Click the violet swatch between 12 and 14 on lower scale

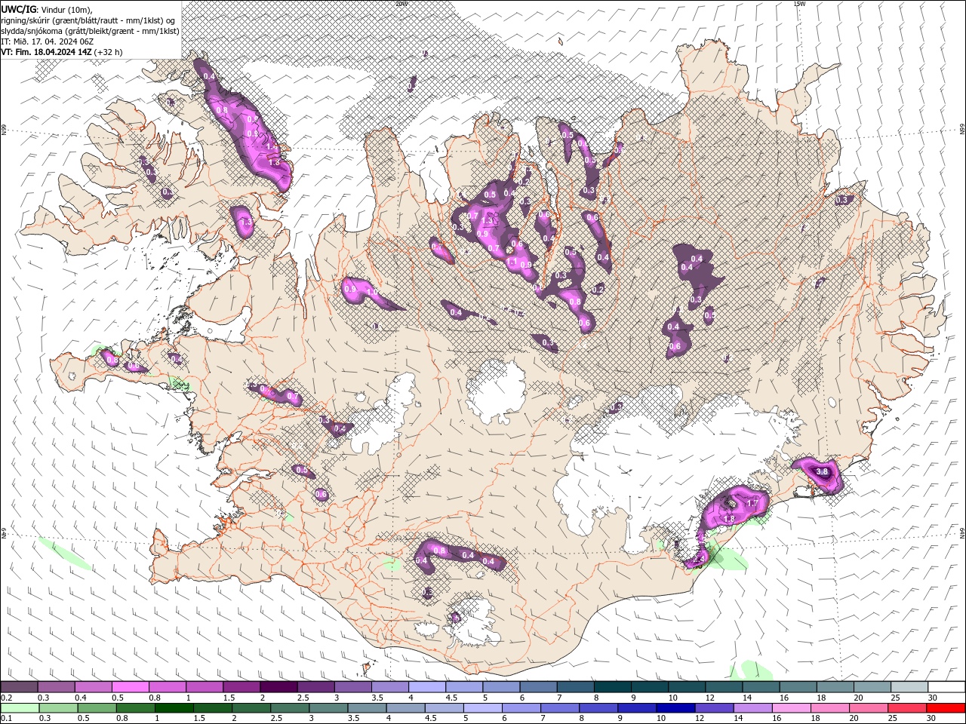click(715, 708)
